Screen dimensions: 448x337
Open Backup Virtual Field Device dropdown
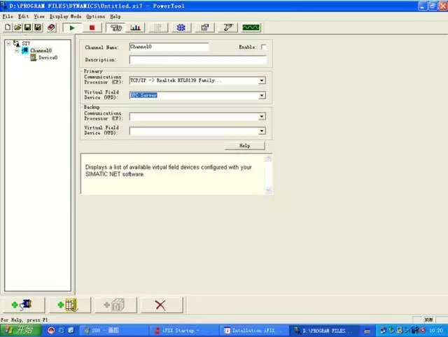(x=262, y=131)
